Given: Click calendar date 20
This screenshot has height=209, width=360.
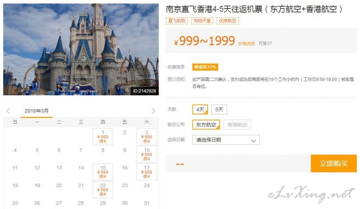Looking at the screenshot, I should coord(59,186).
